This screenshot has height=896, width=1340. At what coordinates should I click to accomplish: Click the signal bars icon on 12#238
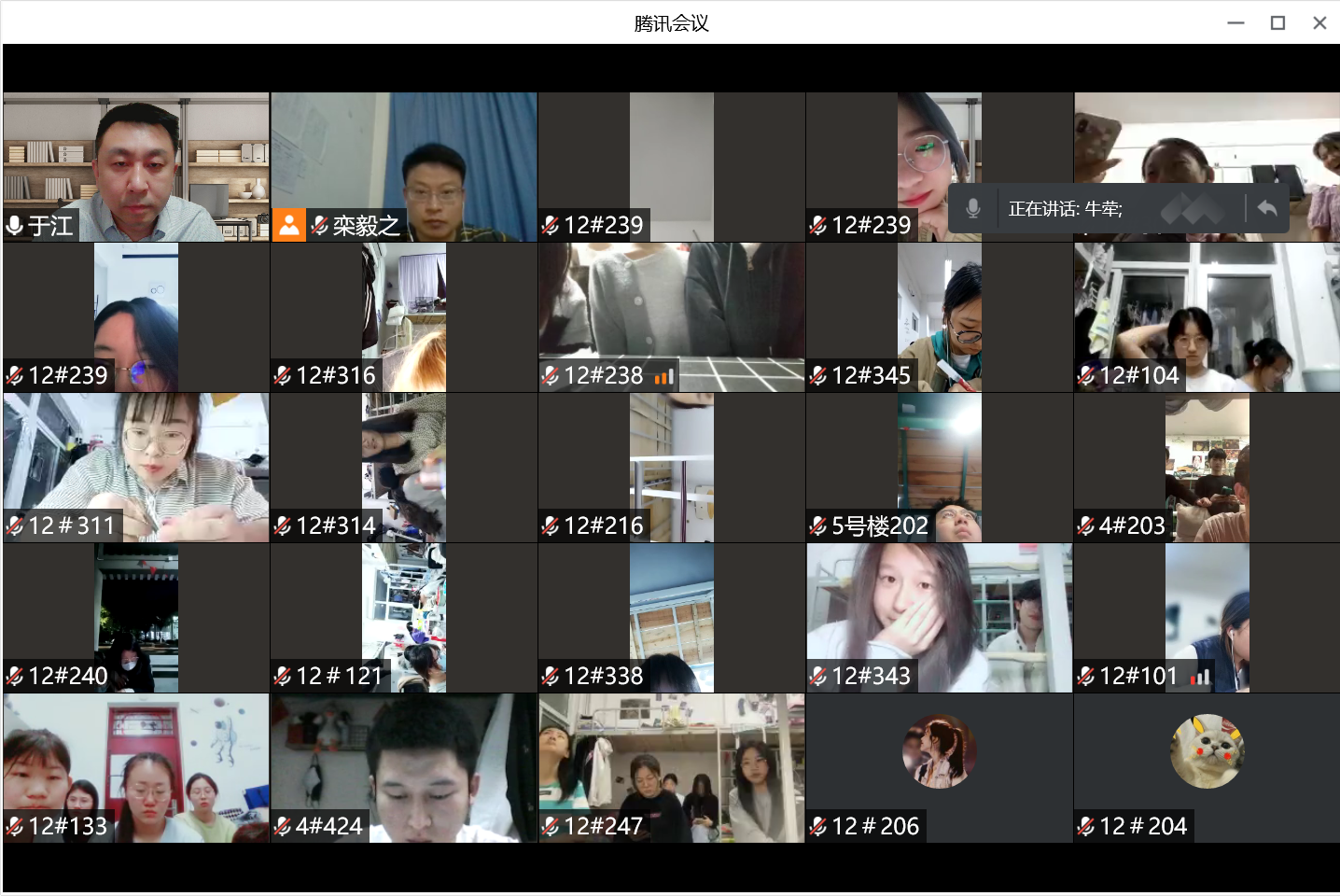click(663, 376)
